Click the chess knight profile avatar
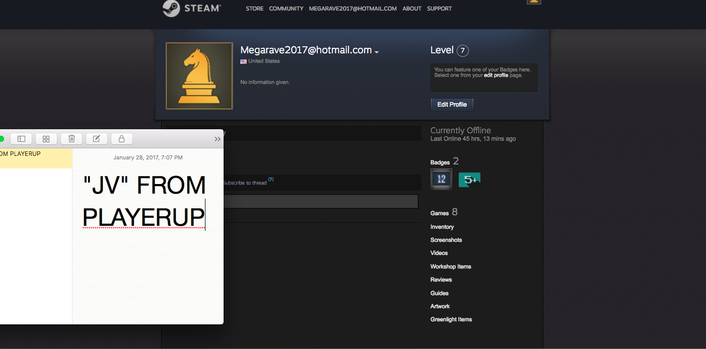Screen dimensions: 706x349 point(199,76)
